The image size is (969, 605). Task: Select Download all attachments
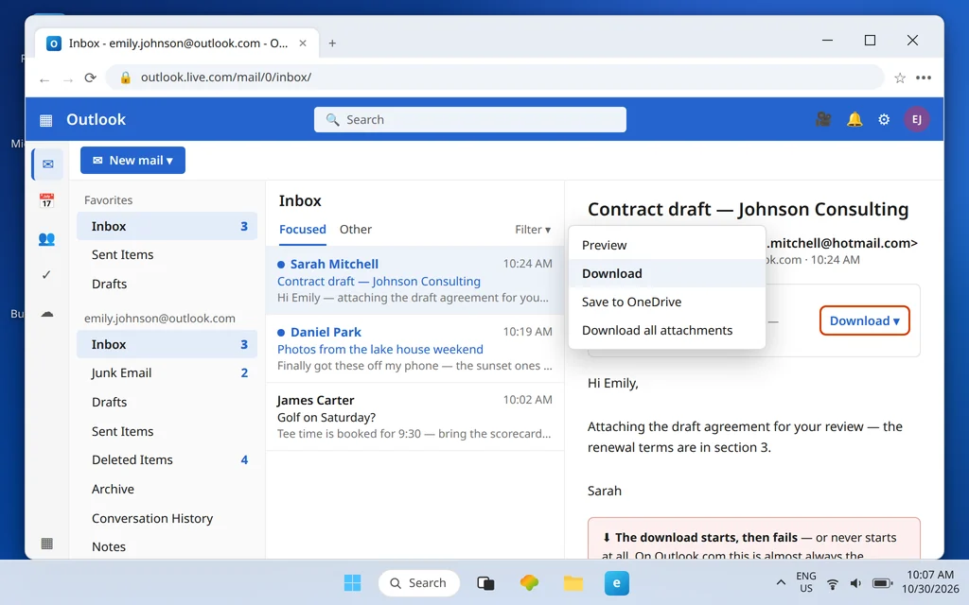[667, 330]
